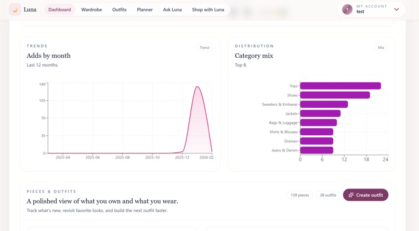Click the 28 outfits badge
Viewport: 419px width, 231px height.
(328, 195)
